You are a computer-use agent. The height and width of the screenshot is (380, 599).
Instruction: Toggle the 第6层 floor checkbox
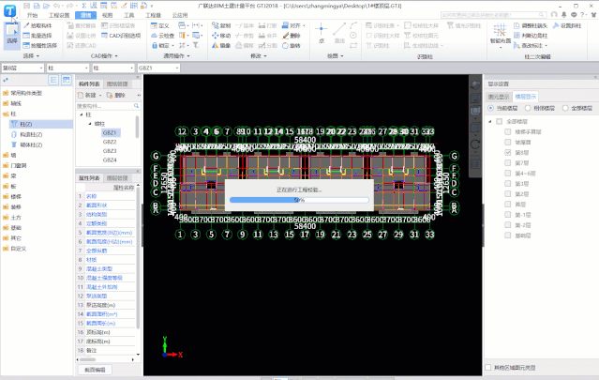(x=507, y=152)
